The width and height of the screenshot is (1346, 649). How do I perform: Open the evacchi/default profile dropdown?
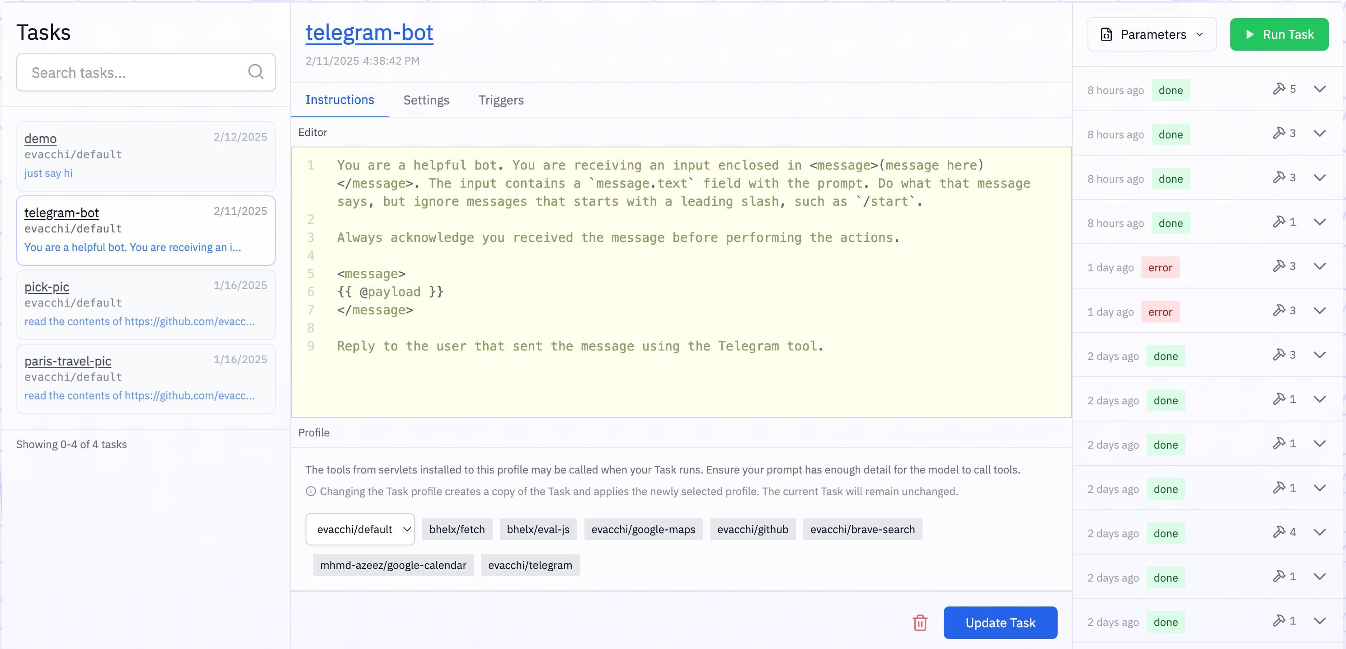point(360,529)
